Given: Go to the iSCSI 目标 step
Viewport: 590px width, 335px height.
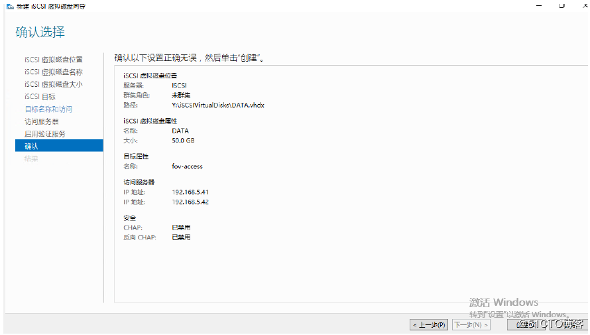Looking at the screenshot, I should pos(40,97).
